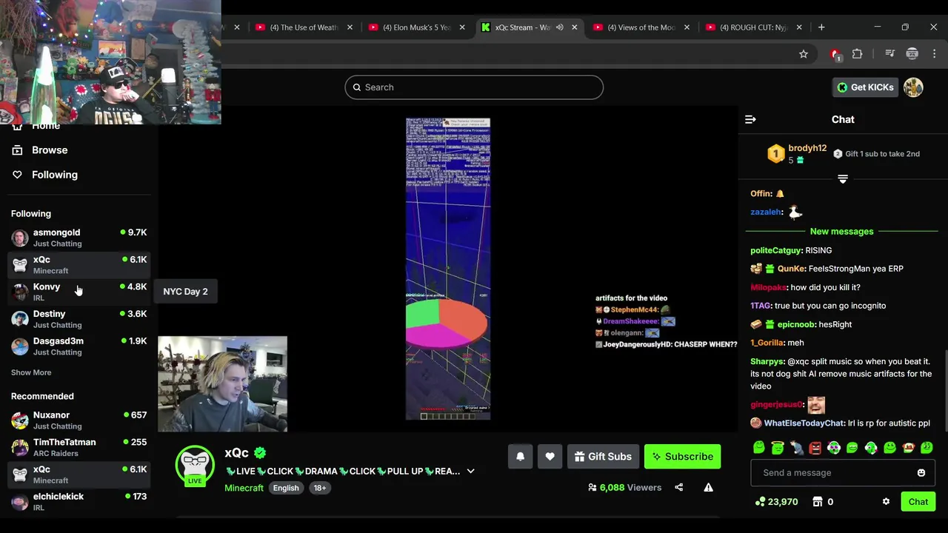Close the xQc Stream tab
Viewport: 948px width, 533px height.
tap(574, 27)
